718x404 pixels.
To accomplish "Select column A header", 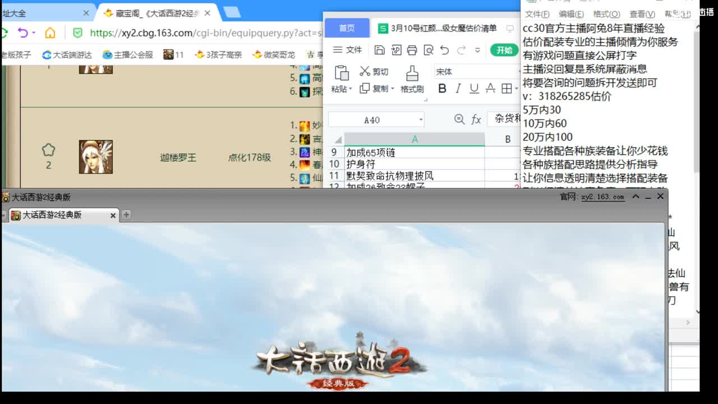I will click(415, 139).
